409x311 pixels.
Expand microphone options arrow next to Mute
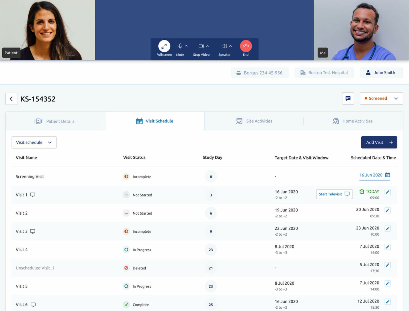(186, 46)
